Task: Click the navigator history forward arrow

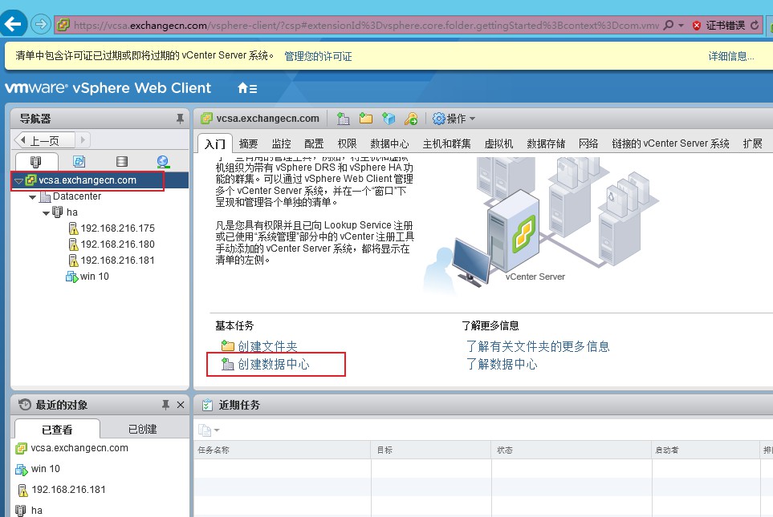Action: pos(83,140)
